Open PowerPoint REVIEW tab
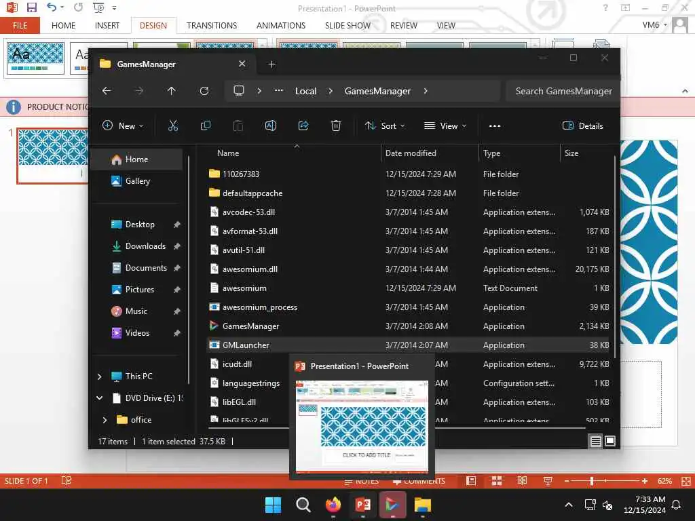 click(403, 26)
